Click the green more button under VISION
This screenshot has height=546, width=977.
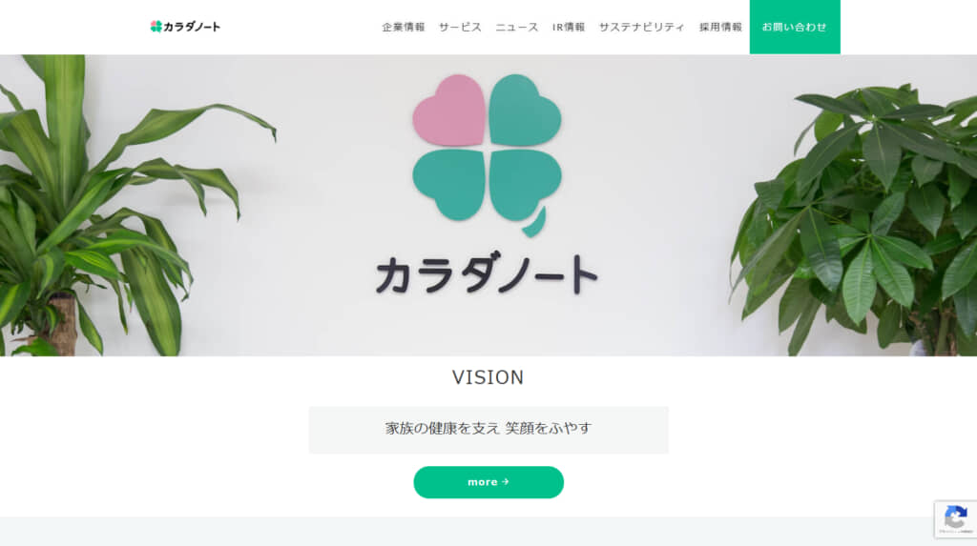(488, 482)
